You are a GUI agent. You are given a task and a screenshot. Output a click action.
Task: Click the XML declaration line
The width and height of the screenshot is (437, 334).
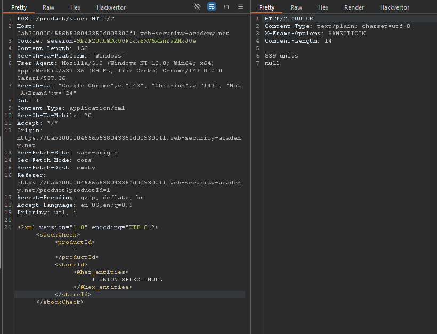click(x=88, y=227)
